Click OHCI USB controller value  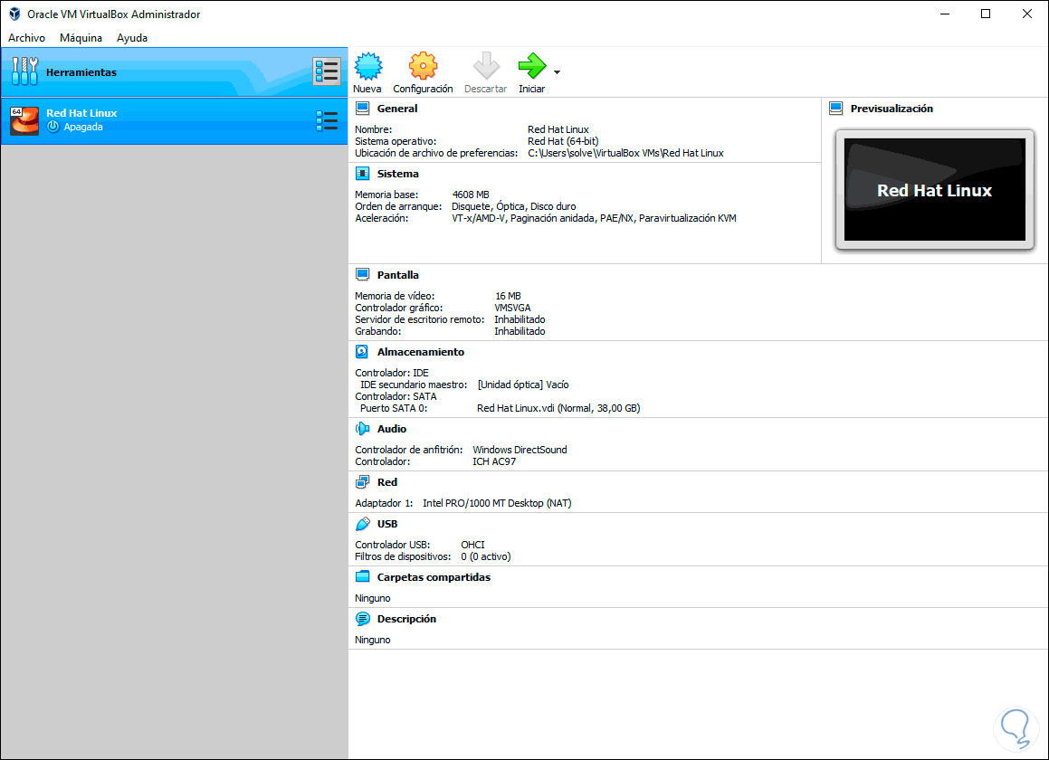[473, 545]
